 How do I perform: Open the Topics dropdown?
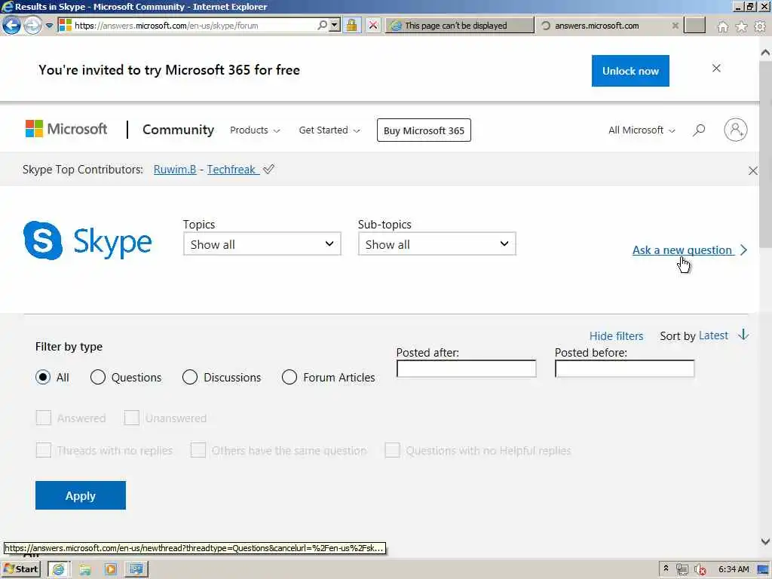tap(262, 244)
